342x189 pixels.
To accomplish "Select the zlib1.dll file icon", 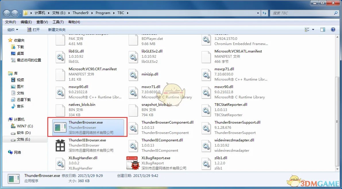I will coord(206,163).
